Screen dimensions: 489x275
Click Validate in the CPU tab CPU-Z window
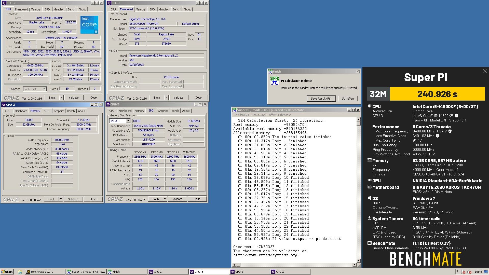tap(74, 98)
